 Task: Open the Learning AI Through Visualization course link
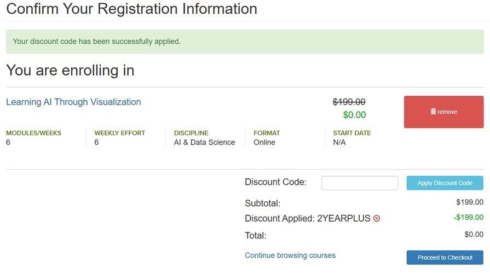(x=73, y=102)
